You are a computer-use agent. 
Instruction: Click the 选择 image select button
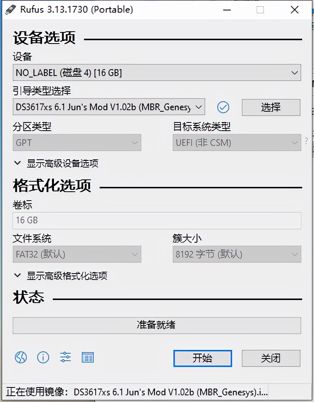[x=271, y=108]
